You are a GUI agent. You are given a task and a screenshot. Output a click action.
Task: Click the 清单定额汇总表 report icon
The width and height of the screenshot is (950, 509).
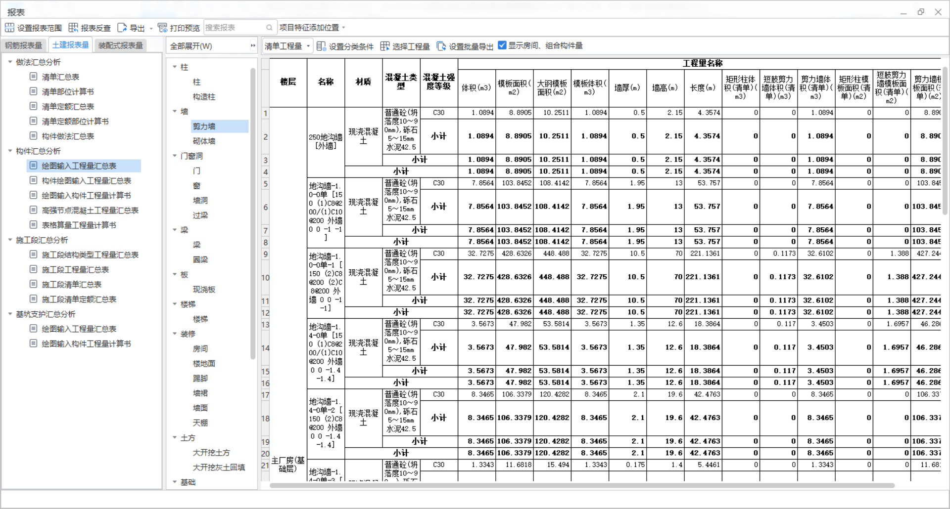[34, 106]
